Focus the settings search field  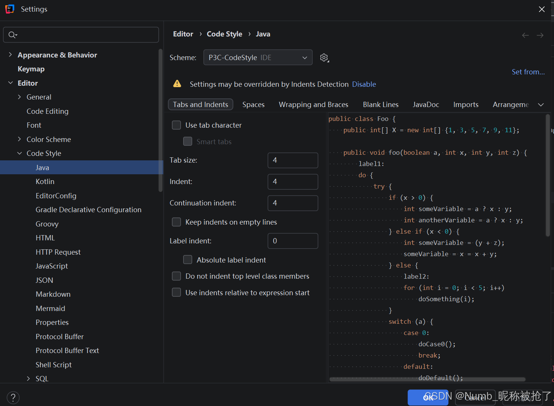point(81,35)
